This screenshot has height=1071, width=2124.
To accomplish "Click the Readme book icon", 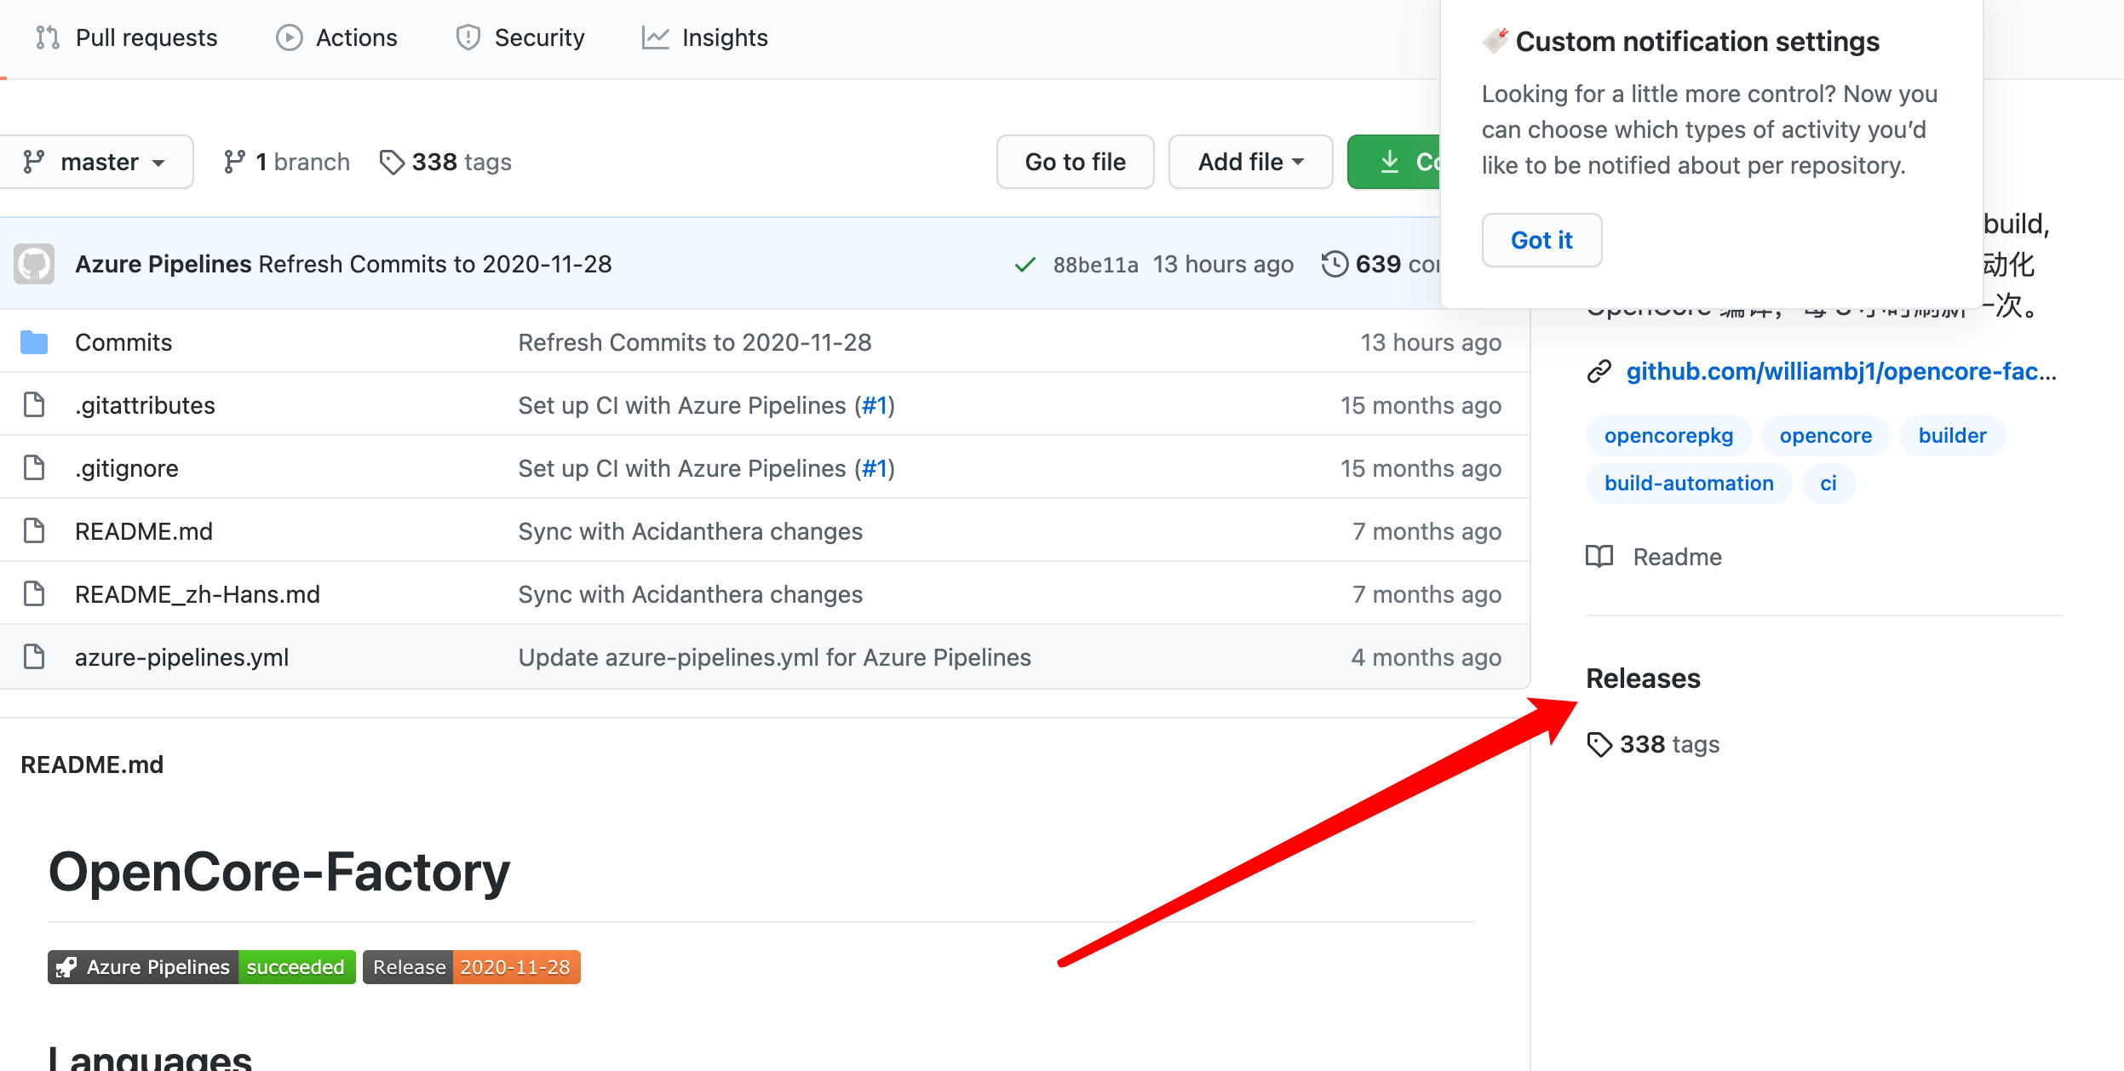I will [x=1599, y=557].
